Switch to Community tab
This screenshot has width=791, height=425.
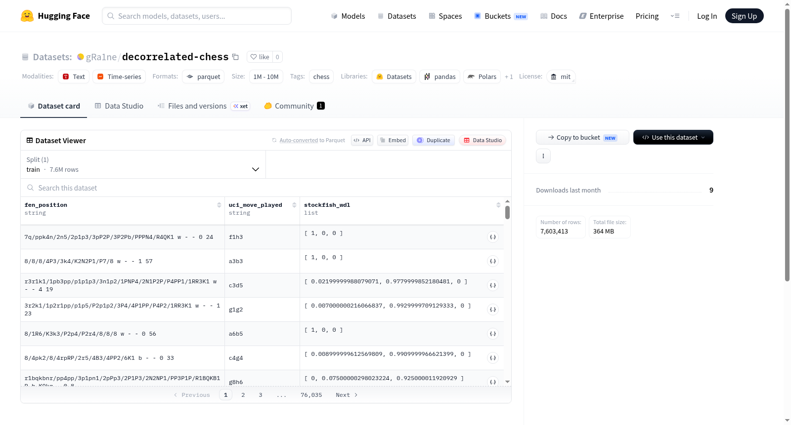[295, 106]
